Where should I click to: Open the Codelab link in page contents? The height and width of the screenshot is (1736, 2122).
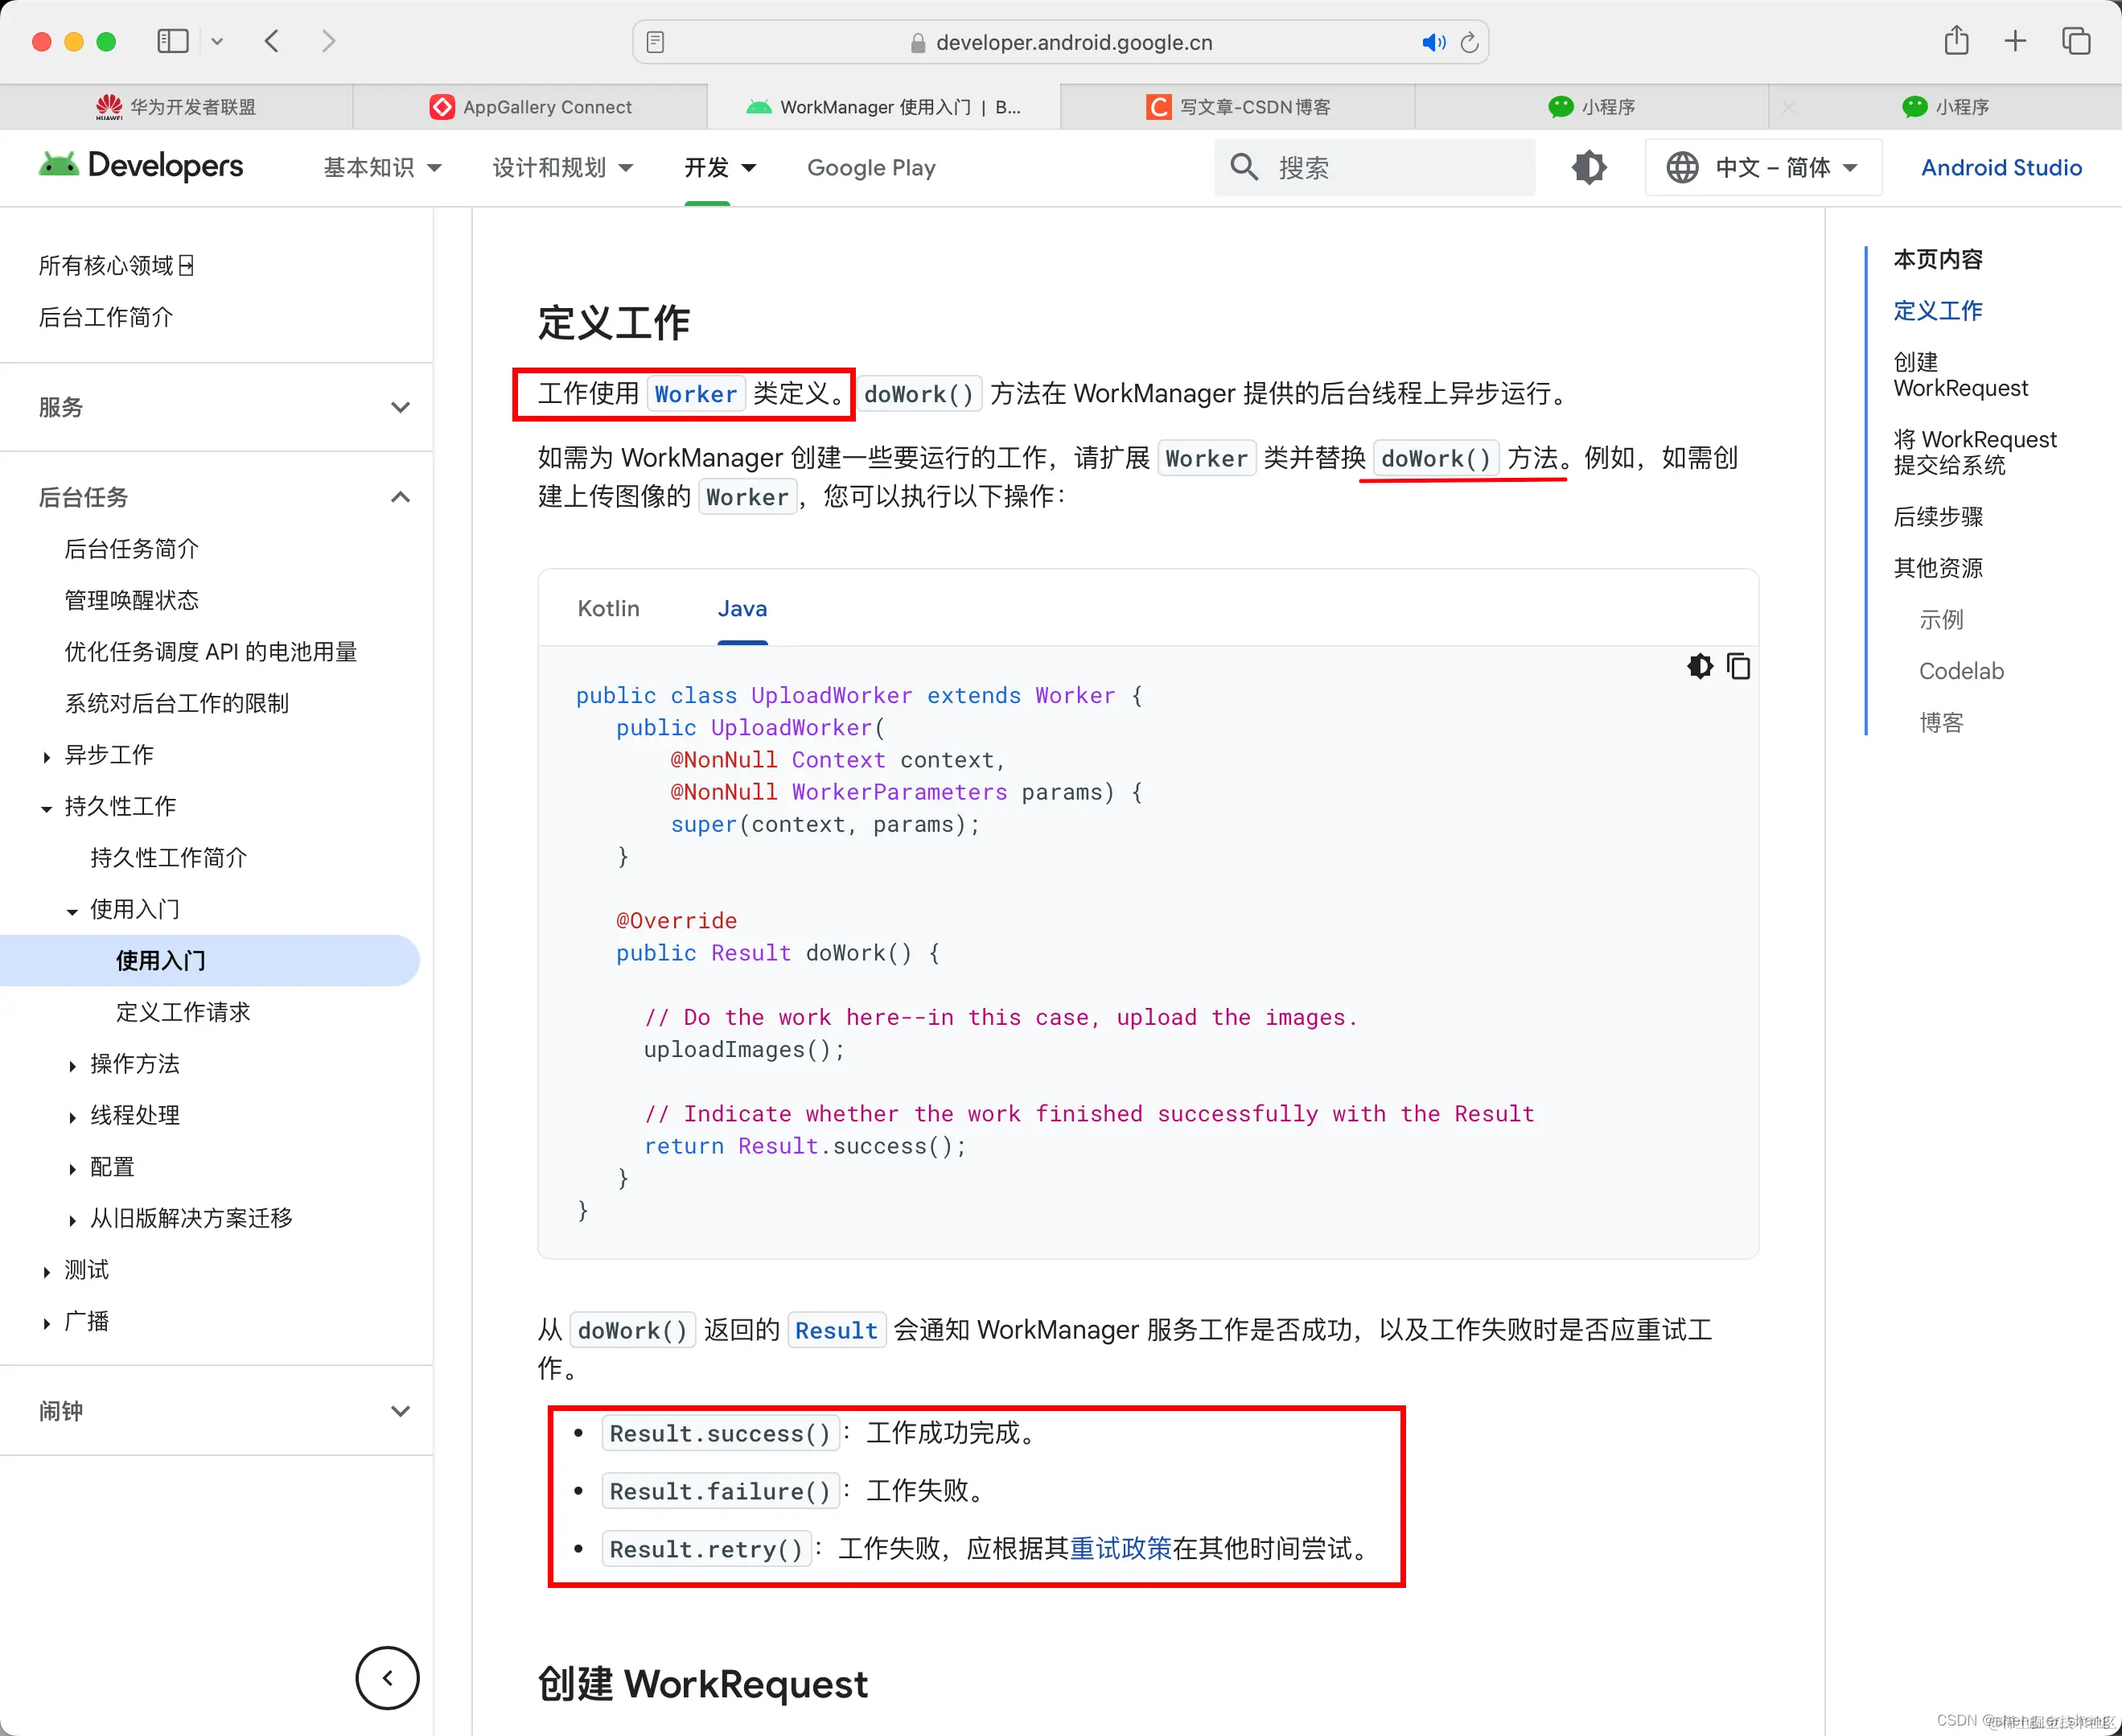click(x=1960, y=670)
